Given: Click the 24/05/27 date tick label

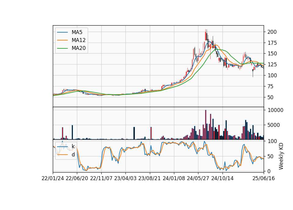Looking at the screenshot, I should 198,178.
